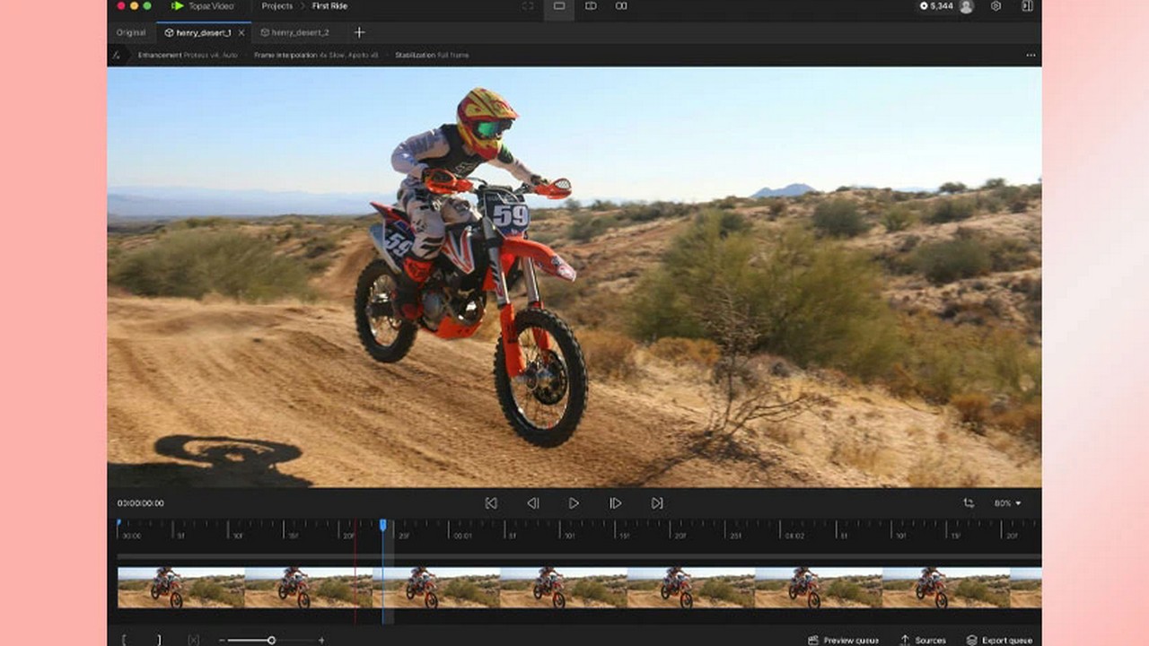Open the user account avatar
This screenshot has width=1149, height=646.
pos(966,6)
